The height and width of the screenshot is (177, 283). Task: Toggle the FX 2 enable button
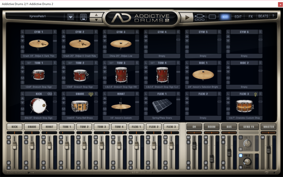pos(241,155)
